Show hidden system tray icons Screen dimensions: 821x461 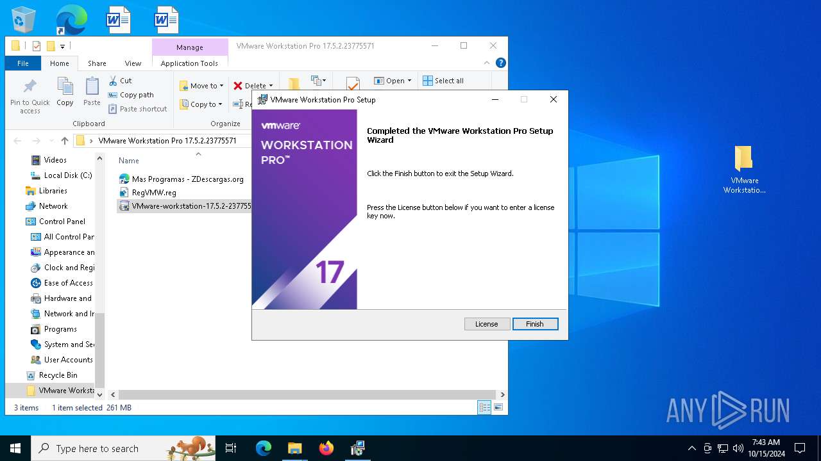691,448
